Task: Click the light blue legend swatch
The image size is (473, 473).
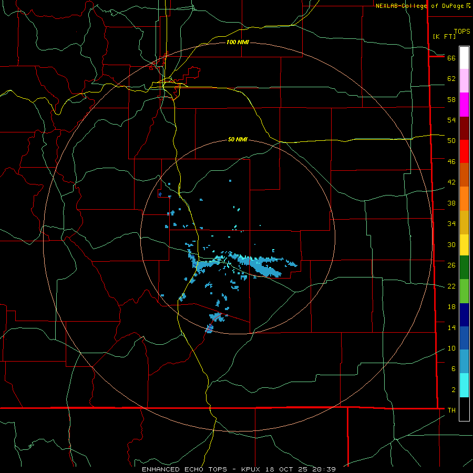Action: click(464, 362)
